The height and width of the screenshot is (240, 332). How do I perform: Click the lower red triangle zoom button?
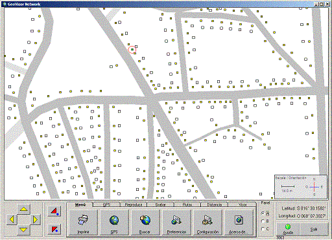click(x=54, y=229)
